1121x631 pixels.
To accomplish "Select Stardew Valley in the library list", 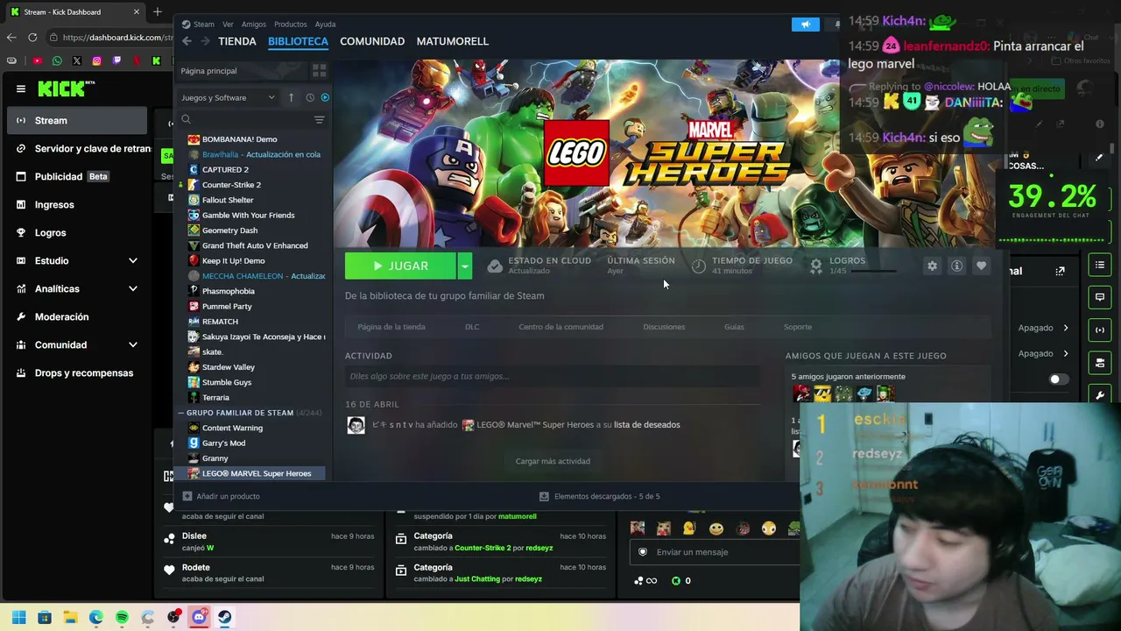I will 228,367.
